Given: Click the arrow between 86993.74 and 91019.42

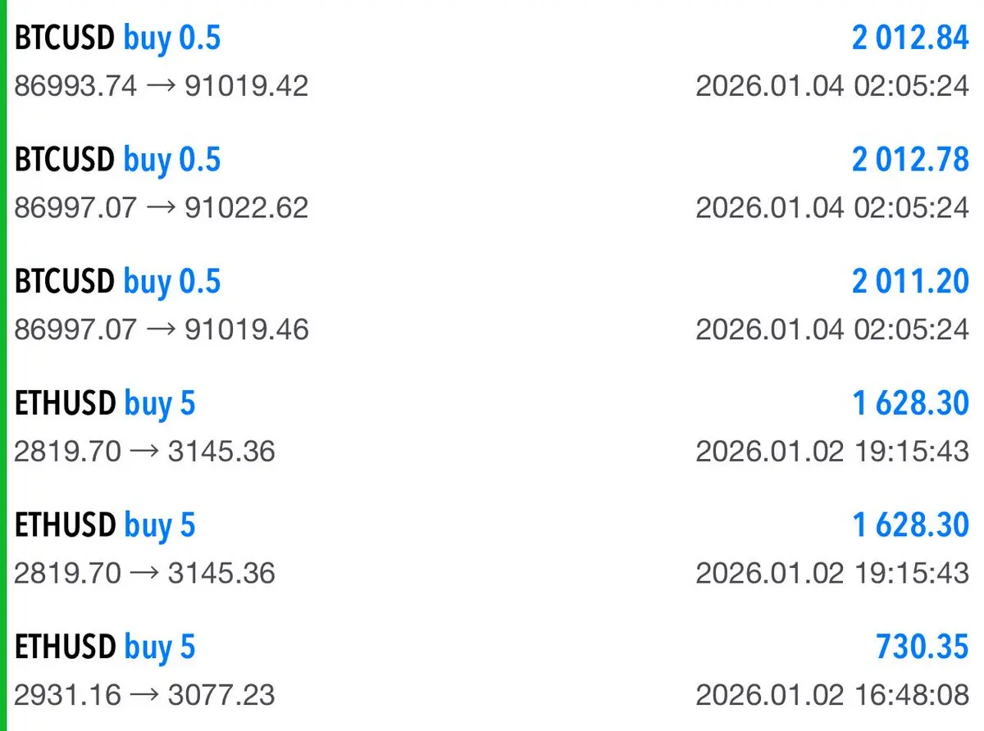Looking at the screenshot, I should (161, 85).
